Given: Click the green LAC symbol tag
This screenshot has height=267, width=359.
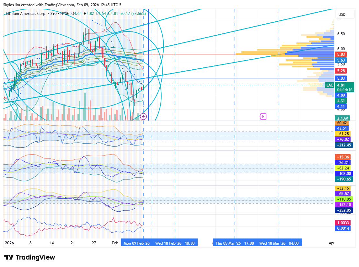Looking at the screenshot, I should click(330, 85).
